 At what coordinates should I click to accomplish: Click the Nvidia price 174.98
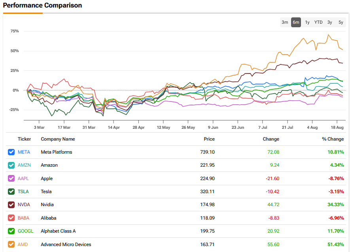point(207,205)
